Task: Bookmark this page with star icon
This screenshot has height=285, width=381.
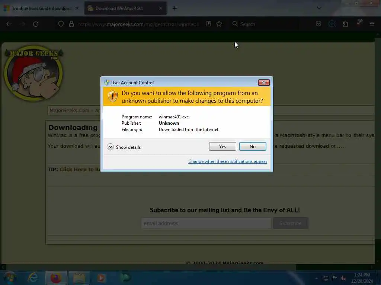Action: tap(219, 24)
